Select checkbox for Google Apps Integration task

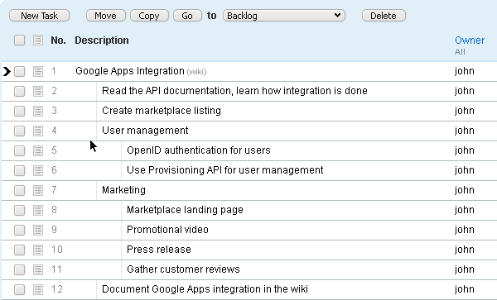tap(19, 71)
